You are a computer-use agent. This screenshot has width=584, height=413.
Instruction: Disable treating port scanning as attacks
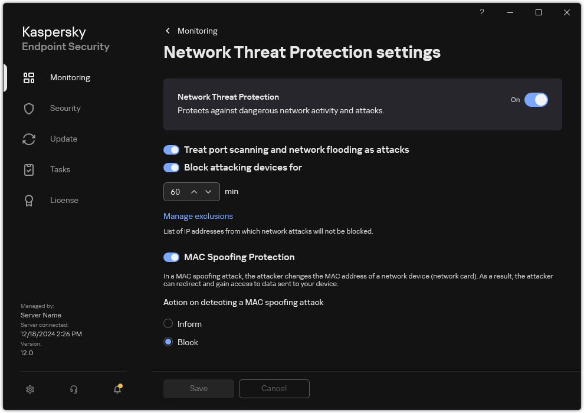pyautogui.click(x=171, y=149)
